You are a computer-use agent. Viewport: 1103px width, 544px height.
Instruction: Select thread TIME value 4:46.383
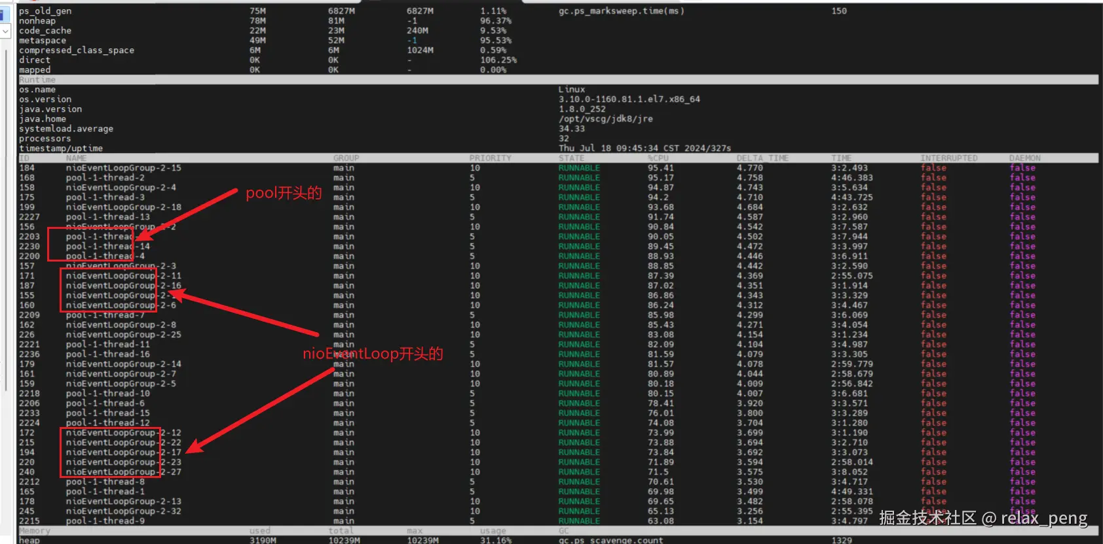click(x=851, y=178)
